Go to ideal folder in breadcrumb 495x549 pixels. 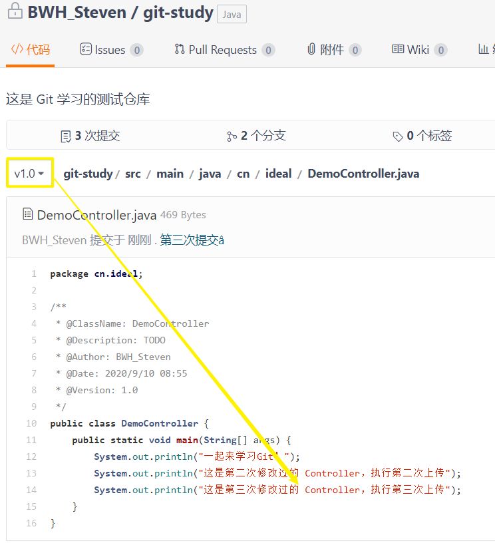tap(279, 173)
